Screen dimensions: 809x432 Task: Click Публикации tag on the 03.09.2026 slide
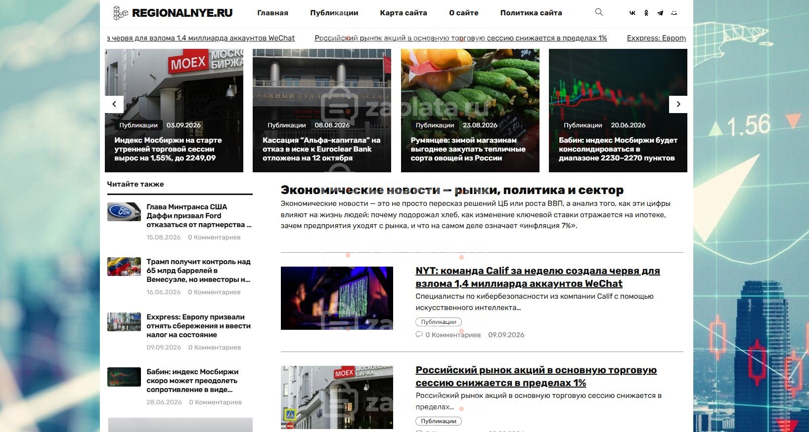point(138,125)
